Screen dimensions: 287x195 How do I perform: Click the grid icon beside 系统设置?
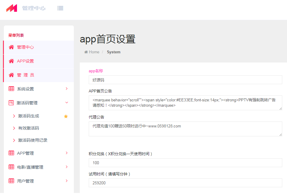tap(11, 89)
